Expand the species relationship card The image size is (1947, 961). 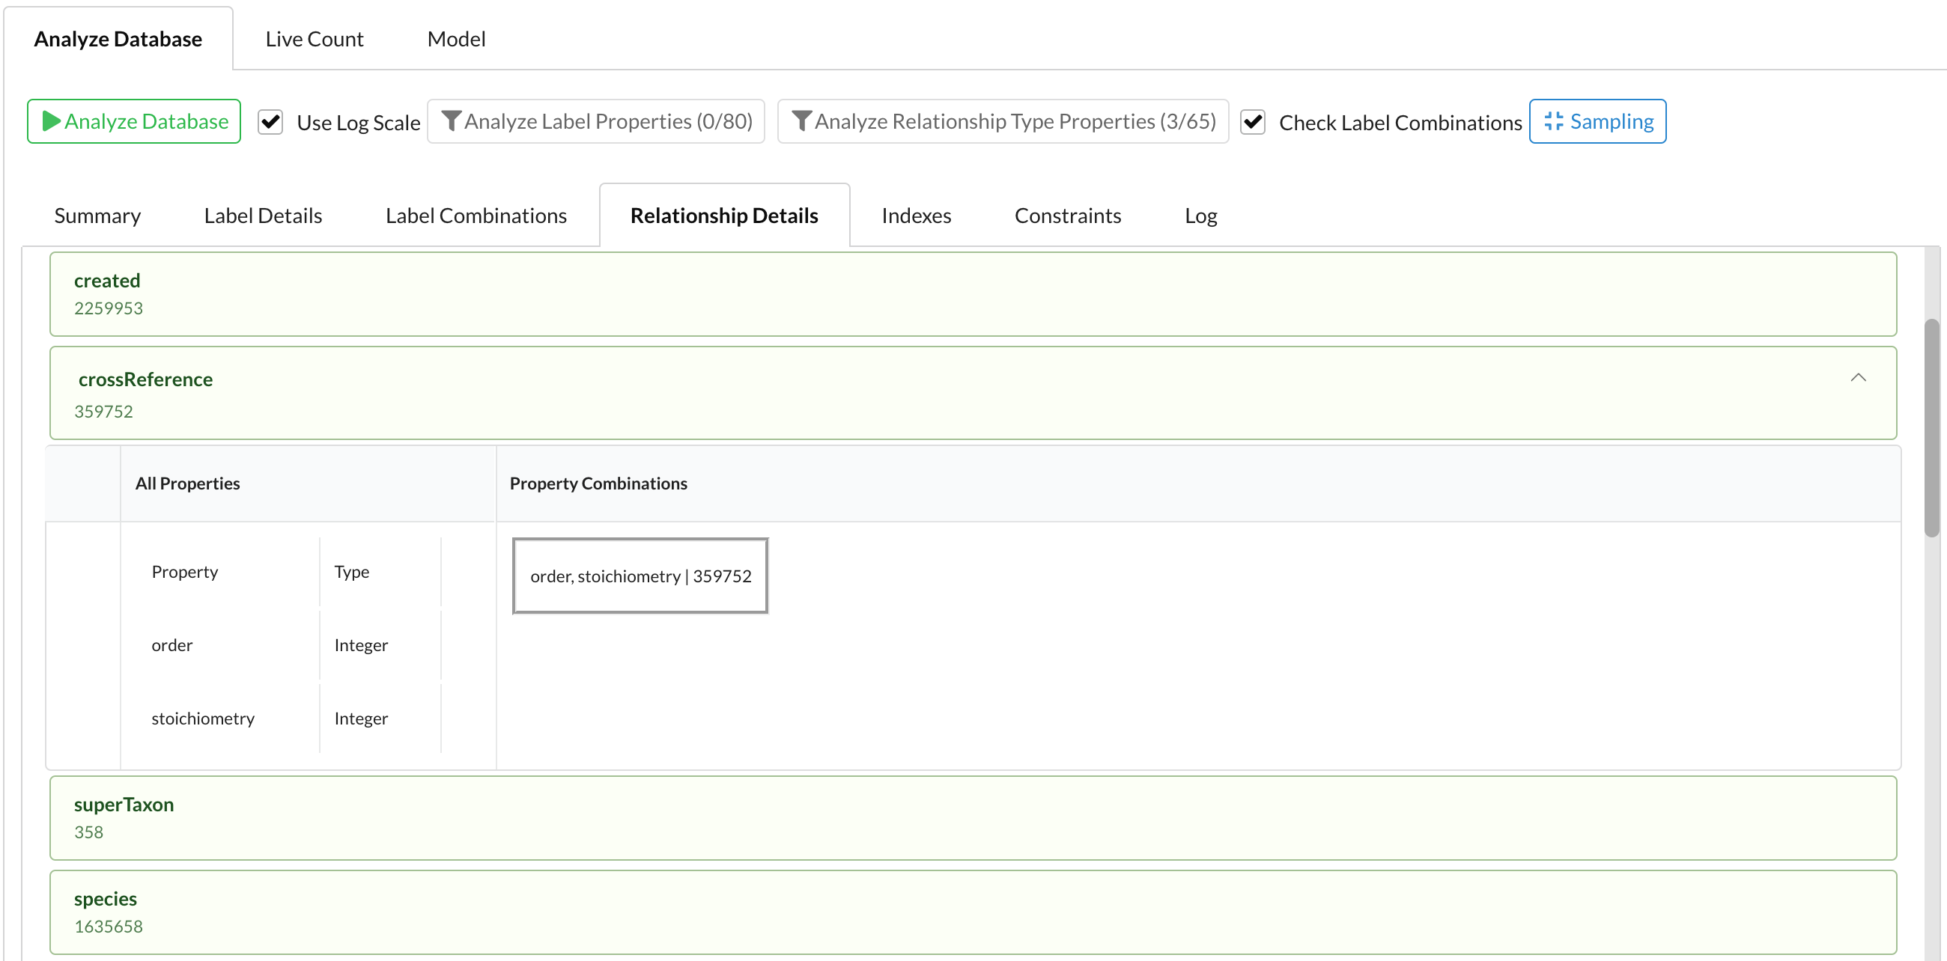pos(973,912)
